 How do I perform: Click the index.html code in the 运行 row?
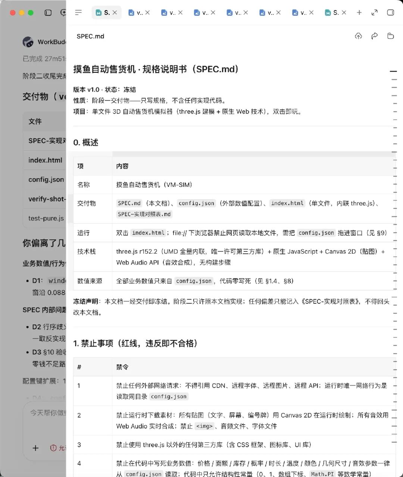(148, 233)
